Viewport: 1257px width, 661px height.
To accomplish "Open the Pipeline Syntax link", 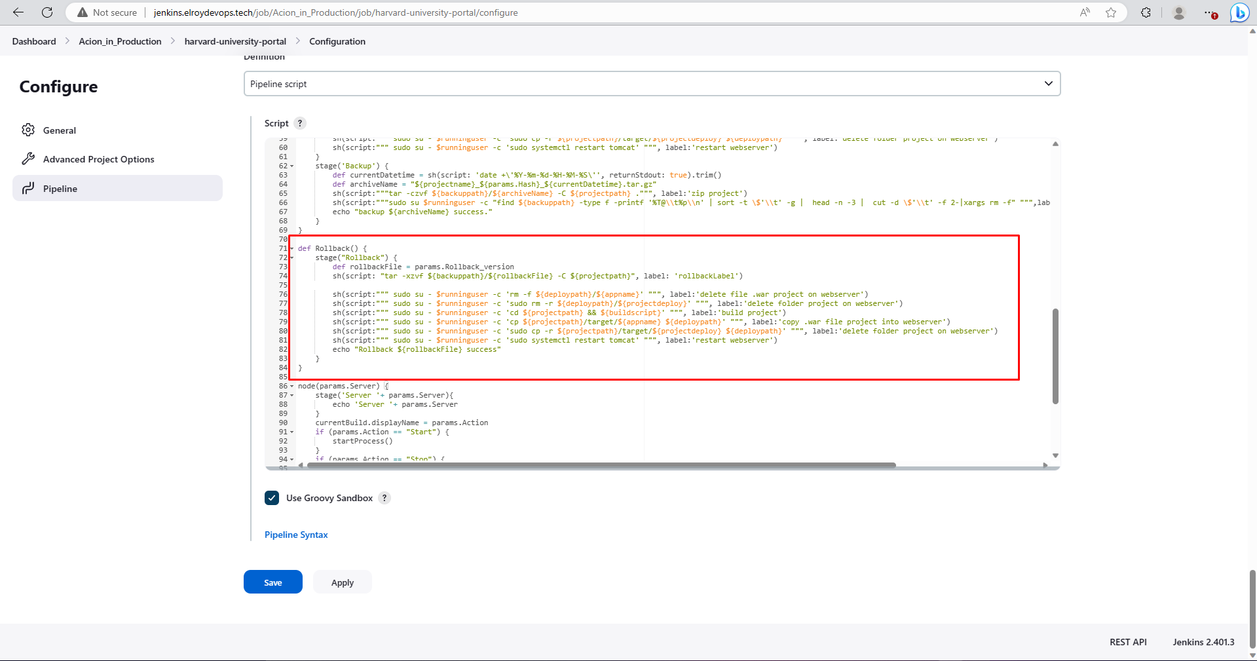I will tap(296, 535).
